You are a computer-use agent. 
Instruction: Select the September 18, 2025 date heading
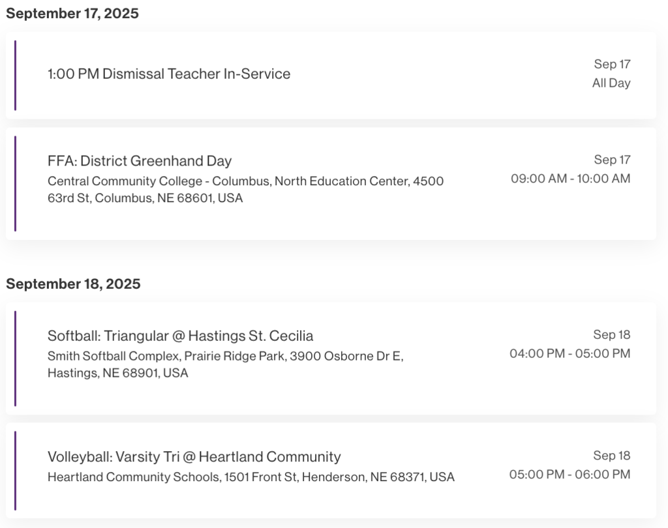[x=73, y=284]
